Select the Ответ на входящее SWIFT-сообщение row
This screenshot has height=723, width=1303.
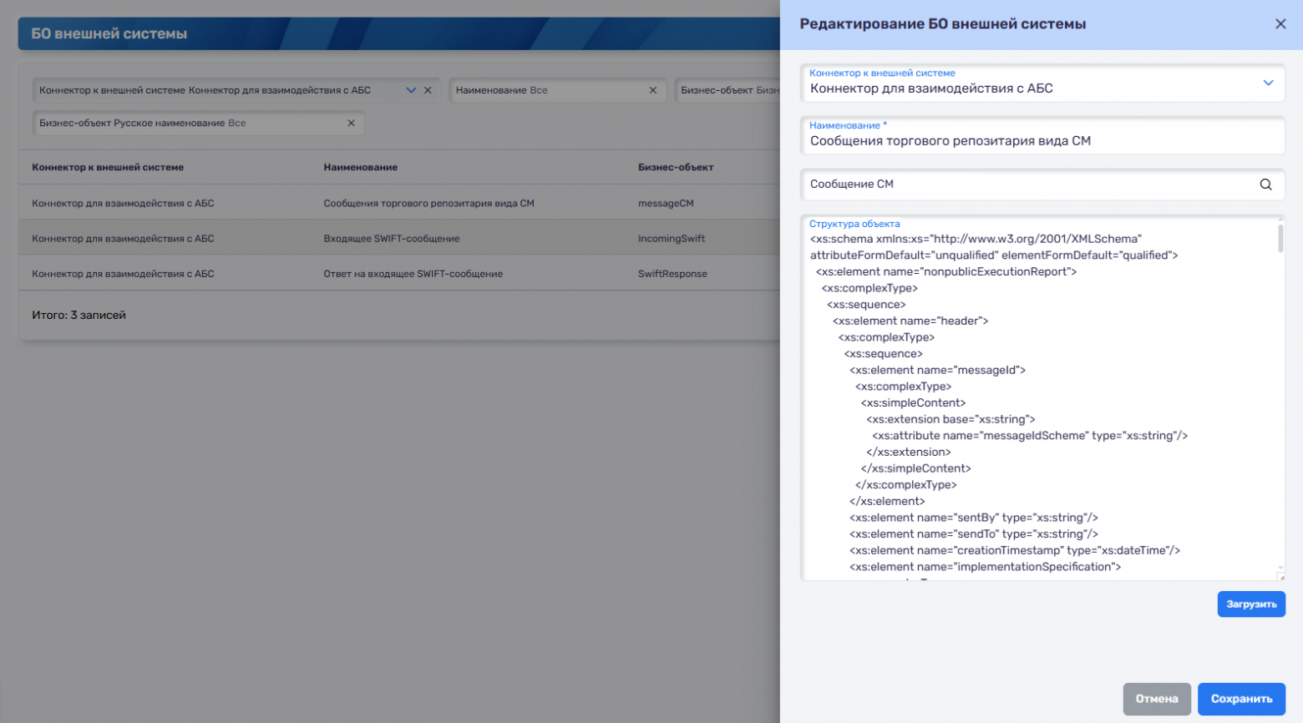(x=413, y=274)
